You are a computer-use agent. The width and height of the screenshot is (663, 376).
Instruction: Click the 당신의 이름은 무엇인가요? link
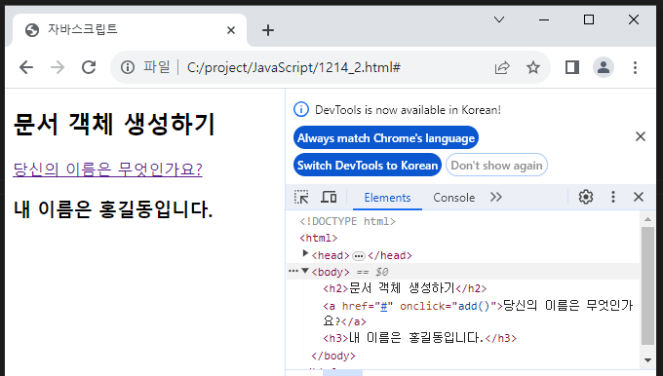108,169
